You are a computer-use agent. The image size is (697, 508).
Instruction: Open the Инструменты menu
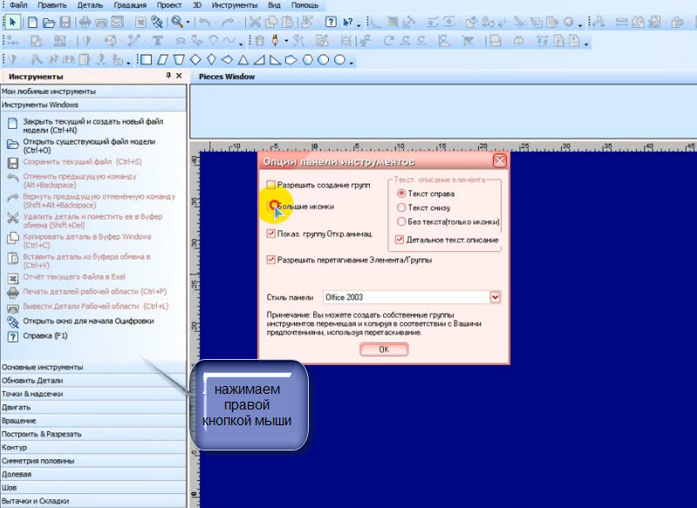(235, 5)
